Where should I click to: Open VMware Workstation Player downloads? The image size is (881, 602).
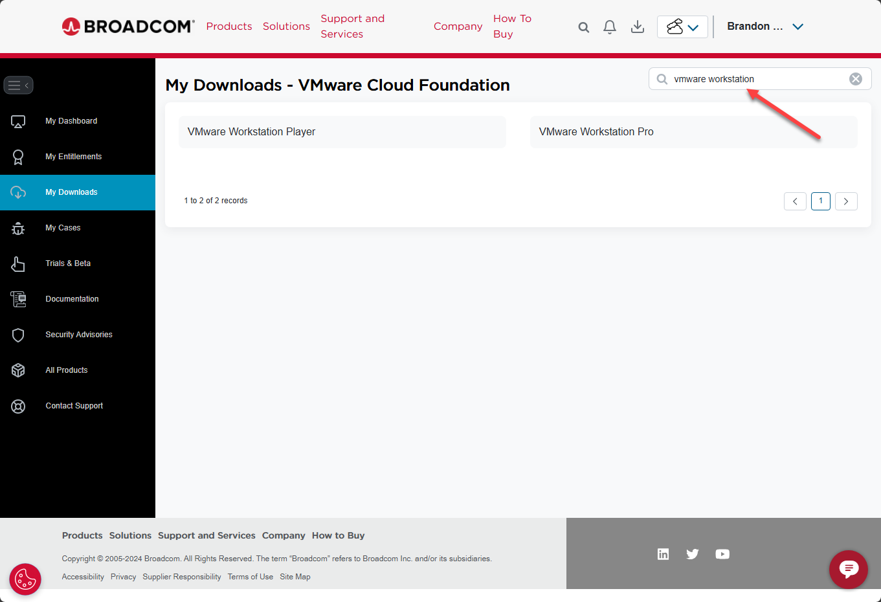coord(342,132)
